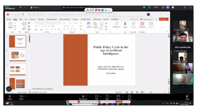Image resolution: width=197 pixels, height=111 pixels.
Task: Unmute using the Zoom Audio microphone icon
Action: pos(10,96)
